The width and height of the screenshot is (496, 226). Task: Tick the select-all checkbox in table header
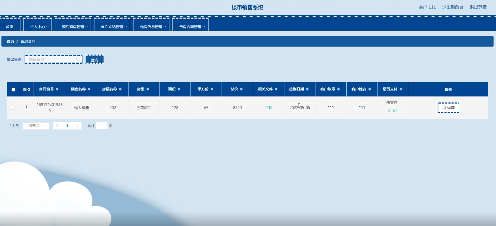point(14,90)
